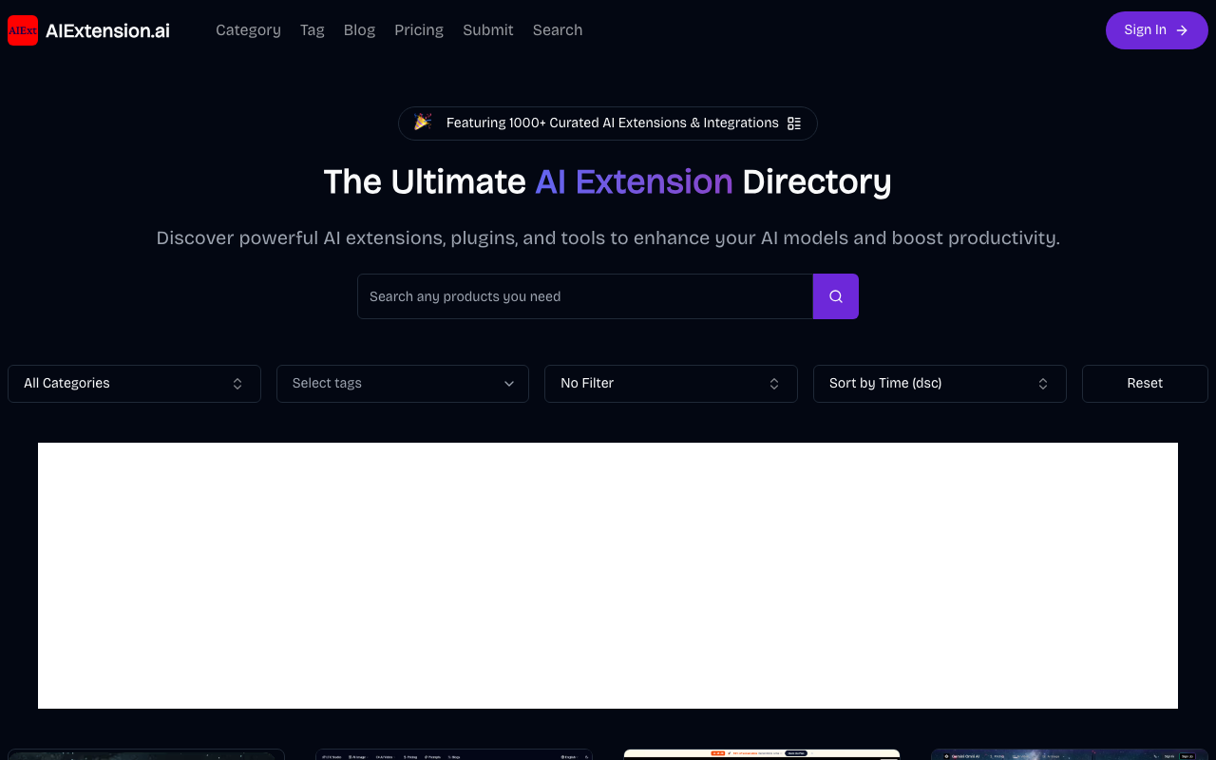Open the Sort by Time (dsc) dropdown
1216x760 pixels.
pyautogui.click(x=940, y=384)
